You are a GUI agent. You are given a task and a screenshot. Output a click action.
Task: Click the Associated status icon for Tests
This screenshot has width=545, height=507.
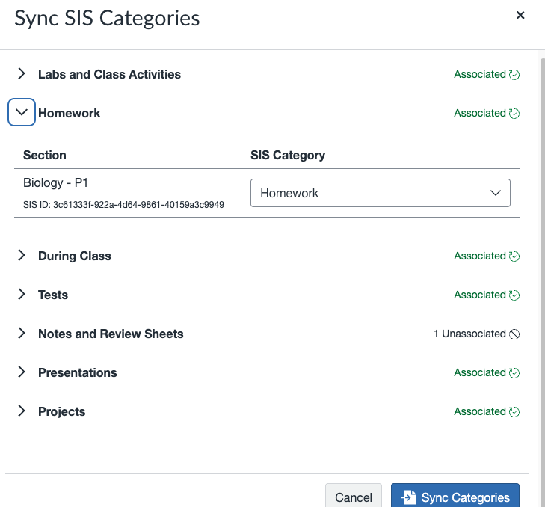tap(514, 295)
